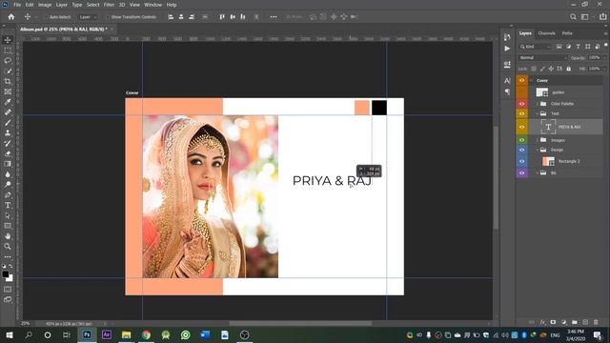Expand the Color Palette group

538,104
